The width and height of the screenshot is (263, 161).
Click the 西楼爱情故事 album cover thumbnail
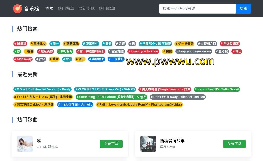(148, 144)
